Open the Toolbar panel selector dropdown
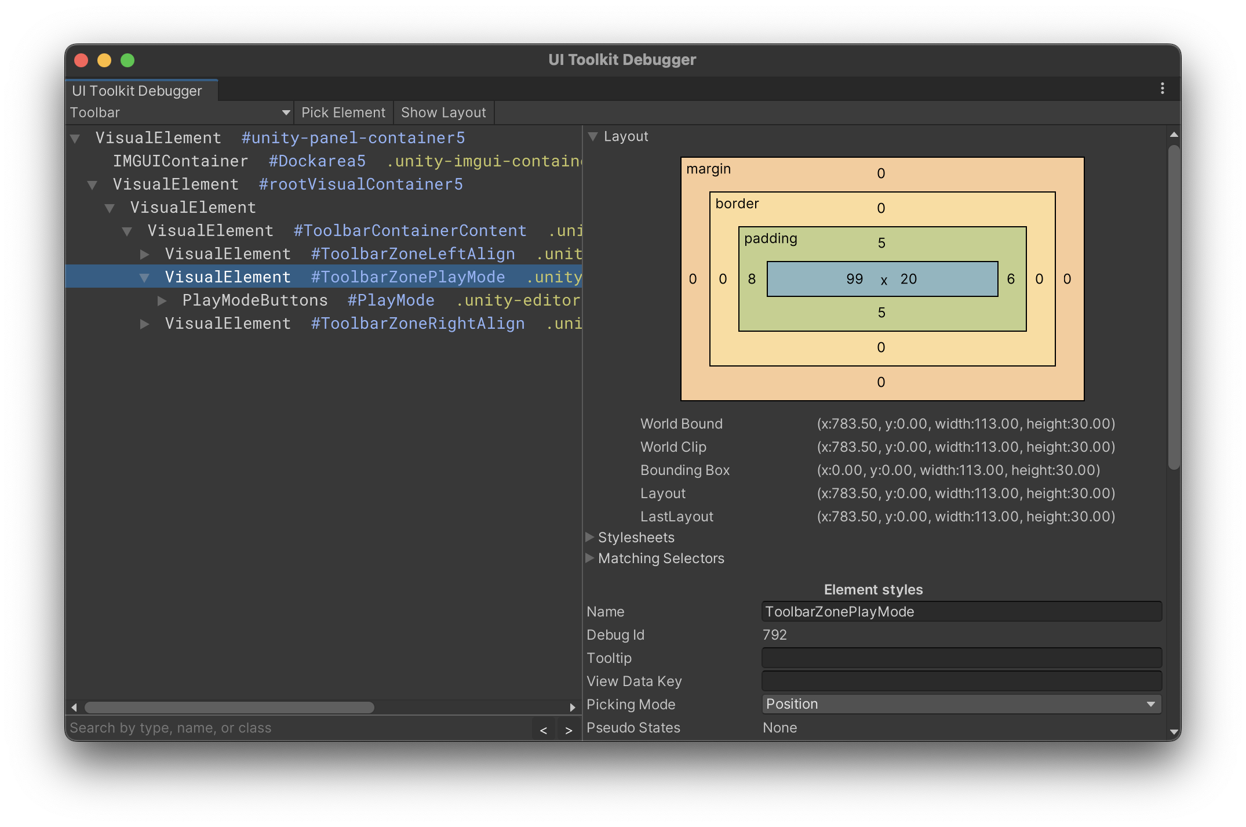 pos(180,113)
